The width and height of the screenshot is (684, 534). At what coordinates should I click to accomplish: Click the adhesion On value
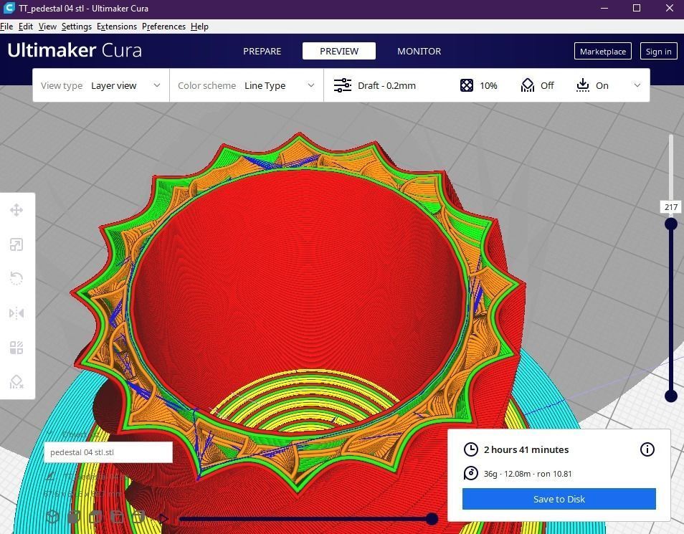pyautogui.click(x=602, y=85)
